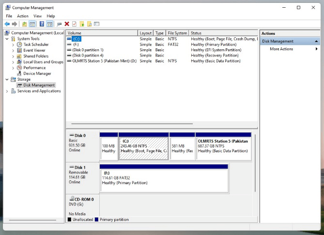This screenshot has height=235, width=324.
Task: Click the Services and Applications icon
Action: tap(13, 91)
